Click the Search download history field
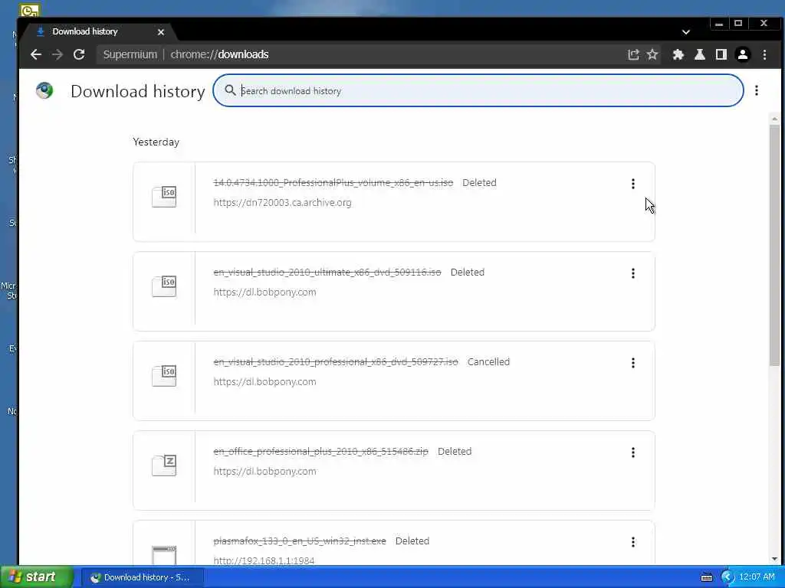 pyautogui.click(x=478, y=90)
